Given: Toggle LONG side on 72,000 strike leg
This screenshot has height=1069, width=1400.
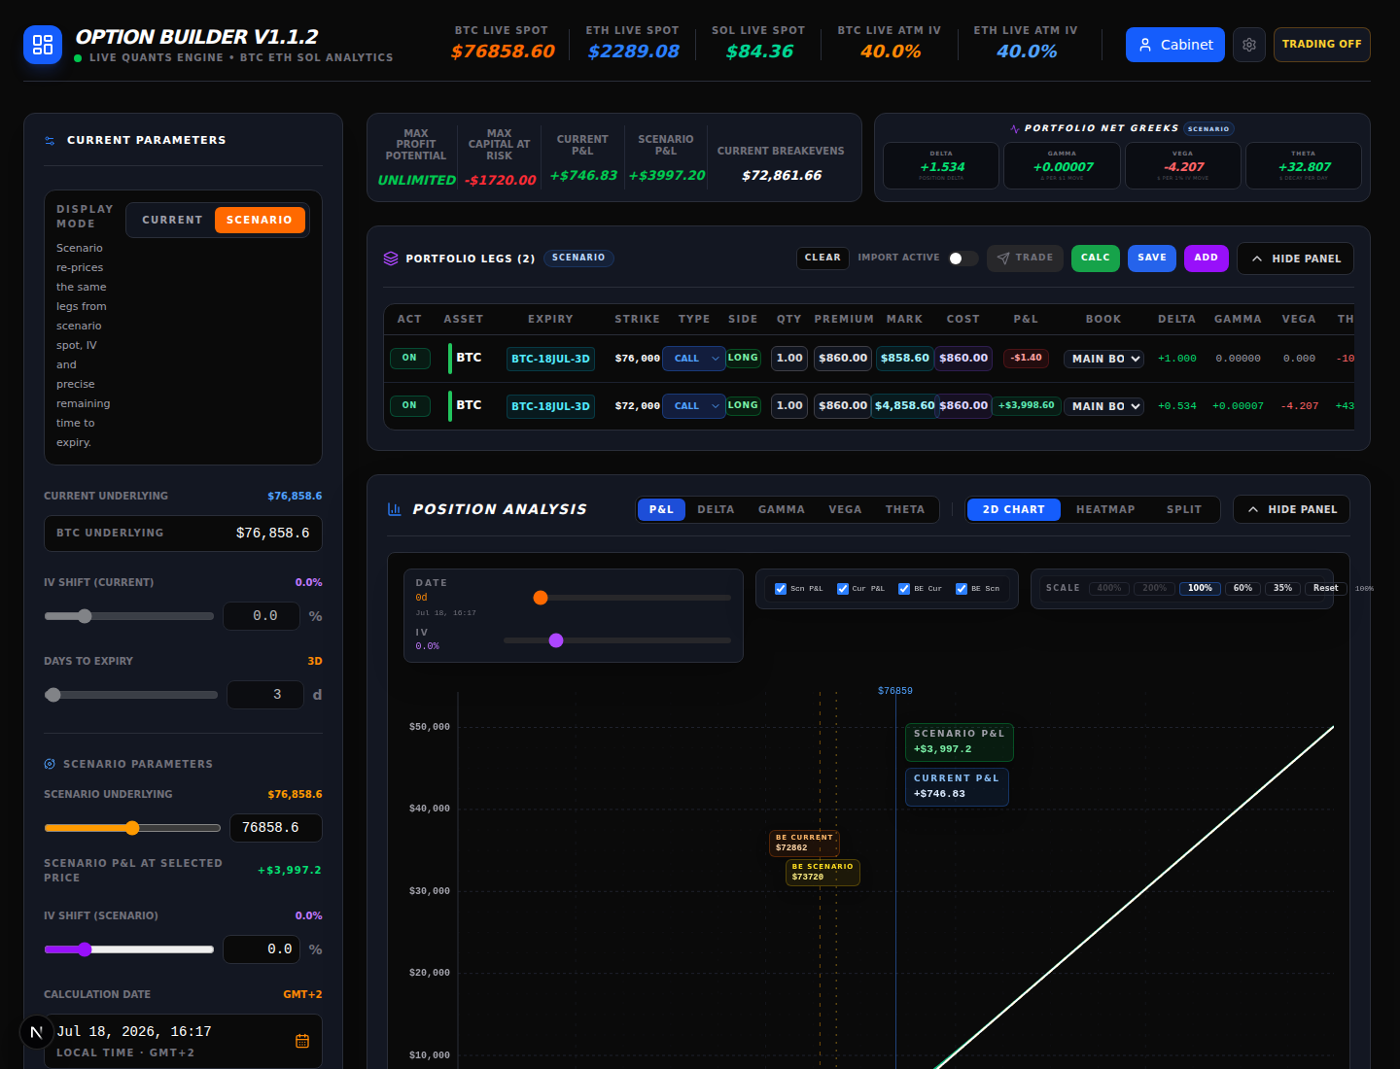Looking at the screenshot, I should [x=743, y=406].
